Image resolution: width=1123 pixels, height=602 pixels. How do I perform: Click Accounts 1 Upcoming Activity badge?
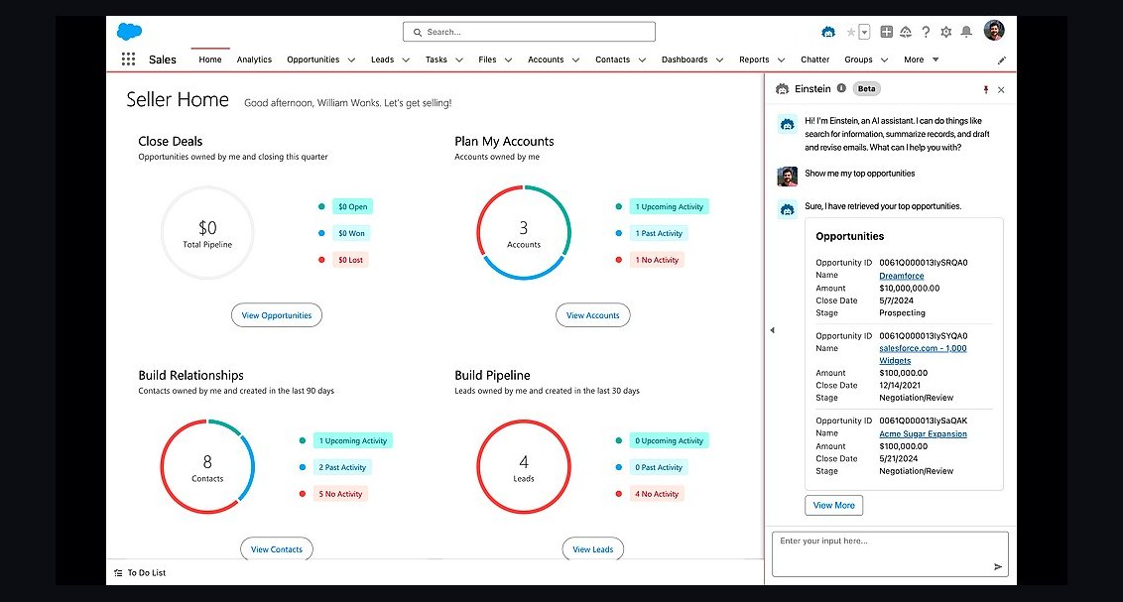669,207
